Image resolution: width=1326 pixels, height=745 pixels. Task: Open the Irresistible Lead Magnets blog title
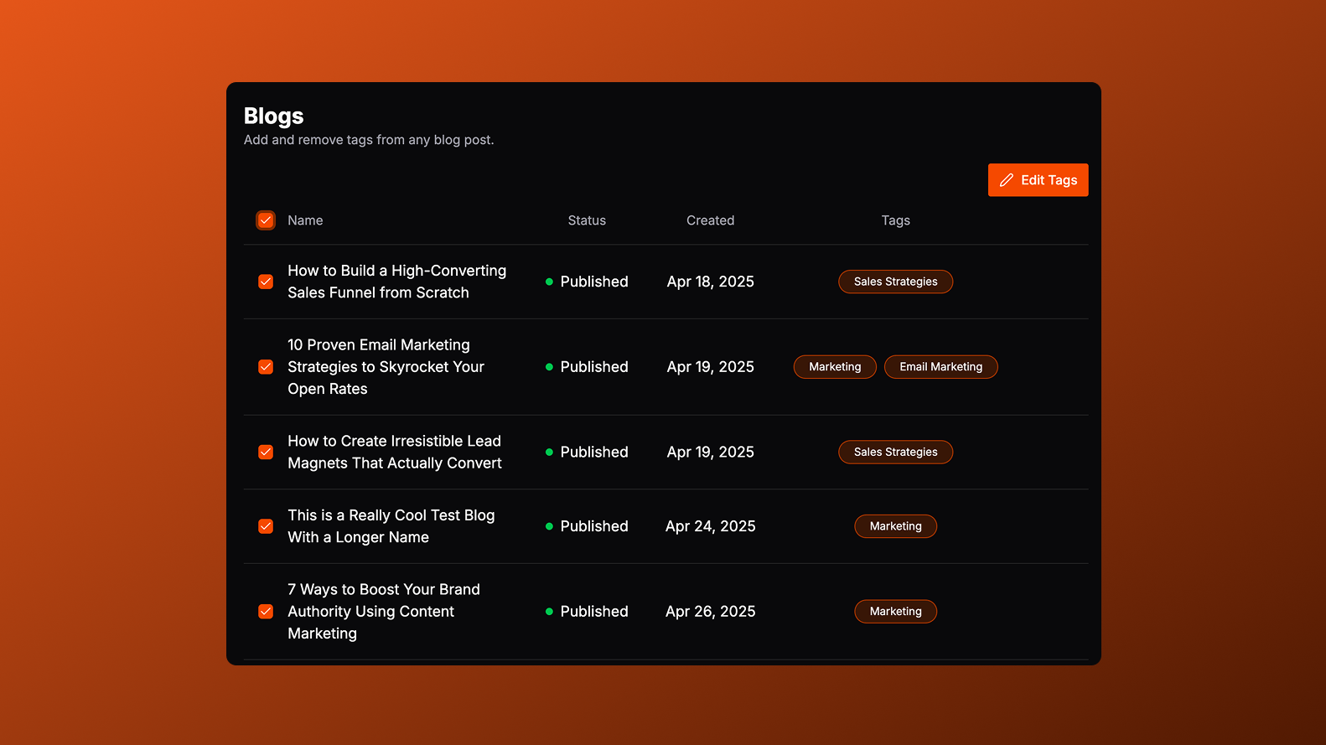pyautogui.click(x=395, y=453)
